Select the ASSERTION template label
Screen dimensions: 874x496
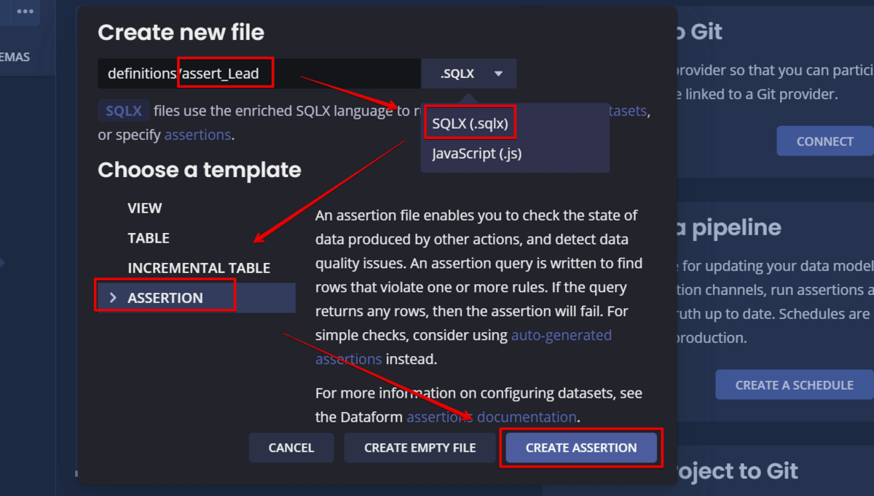165,298
